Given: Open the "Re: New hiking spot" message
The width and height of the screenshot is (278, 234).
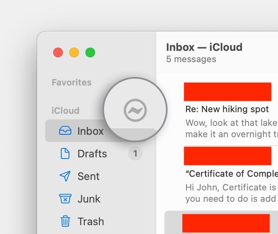Looking at the screenshot, I should [x=227, y=109].
